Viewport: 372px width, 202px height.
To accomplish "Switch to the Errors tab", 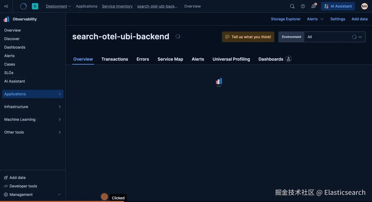I will [143, 59].
